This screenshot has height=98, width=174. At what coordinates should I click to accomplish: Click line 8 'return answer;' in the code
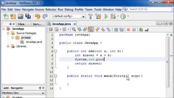click(88, 63)
